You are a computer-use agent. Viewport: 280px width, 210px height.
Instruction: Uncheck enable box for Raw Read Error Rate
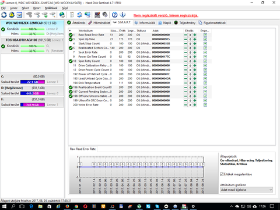coord(205,35)
